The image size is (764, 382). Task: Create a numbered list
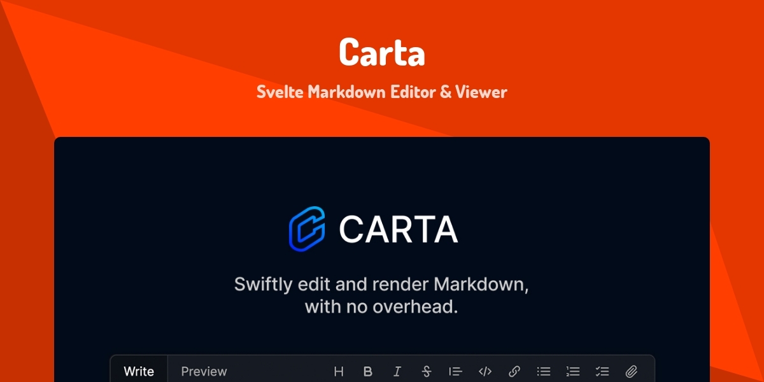point(573,371)
